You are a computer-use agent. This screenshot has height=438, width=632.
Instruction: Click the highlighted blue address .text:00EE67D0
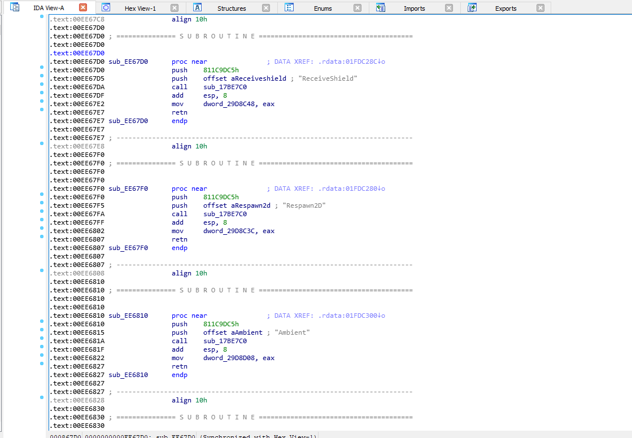77,53
